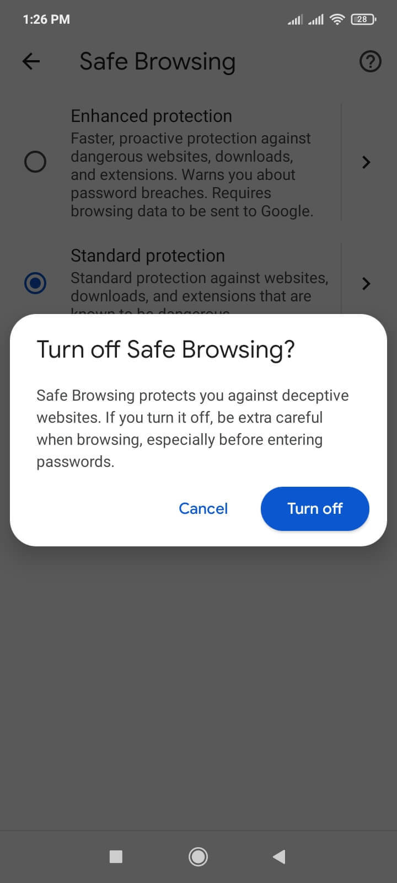Tap the Enhanced protection heading
The width and height of the screenshot is (397, 883).
[152, 116]
